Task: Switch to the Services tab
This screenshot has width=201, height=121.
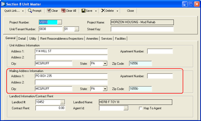Action: point(107,38)
